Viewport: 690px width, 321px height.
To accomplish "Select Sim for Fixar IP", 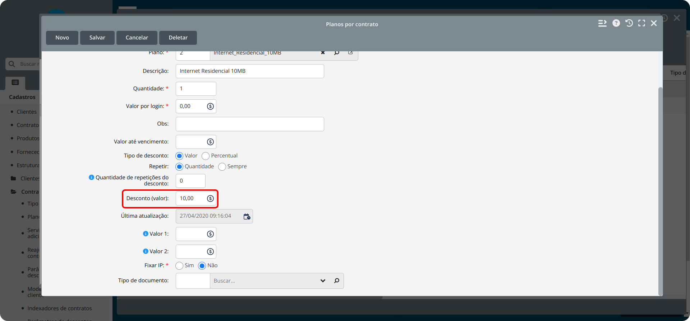I will [179, 266].
